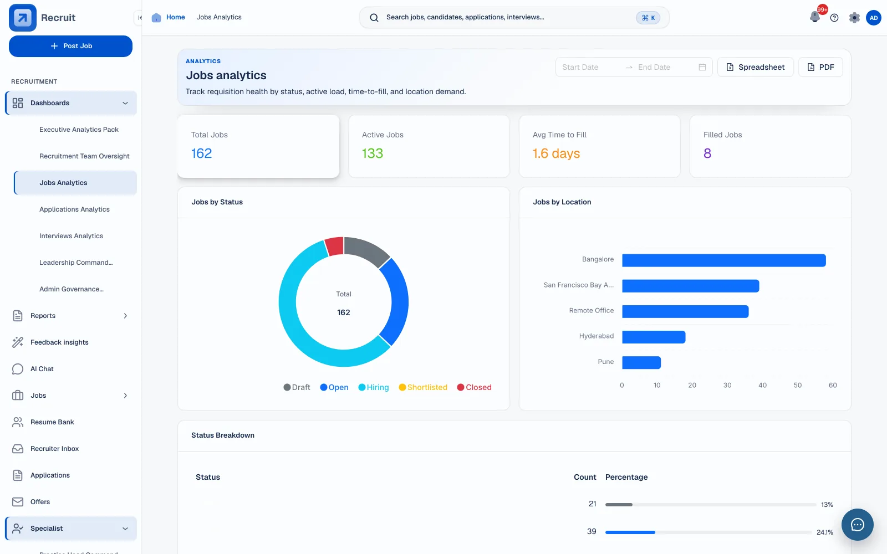Open the help question mark icon
This screenshot has width=887, height=554.
click(x=834, y=18)
